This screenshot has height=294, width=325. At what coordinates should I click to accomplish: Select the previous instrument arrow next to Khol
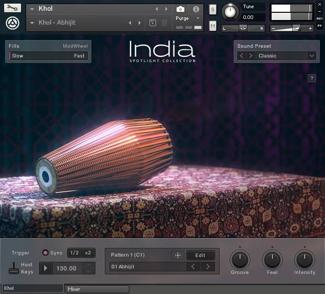157,9
